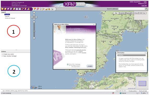The height and width of the screenshot is (95, 149).
Task: Adjust the map zoom level slider handle
Action: click(x=34, y=31)
